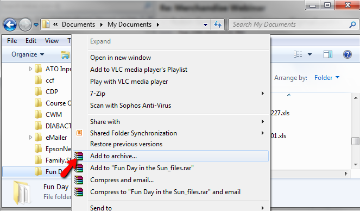Open the Edit menu
Screen dimensions: 360x211
click(x=31, y=41)
